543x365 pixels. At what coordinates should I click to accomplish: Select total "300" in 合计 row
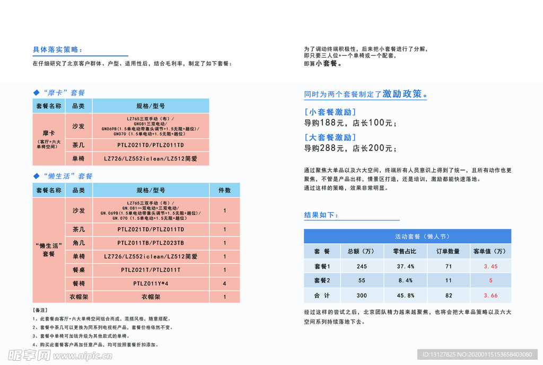(x=362, y=296)
